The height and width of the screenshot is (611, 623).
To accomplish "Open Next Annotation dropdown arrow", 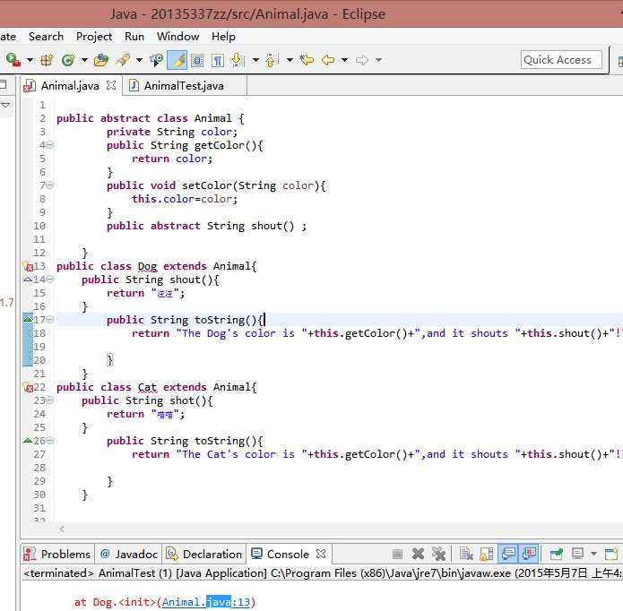I will (255, 60).
